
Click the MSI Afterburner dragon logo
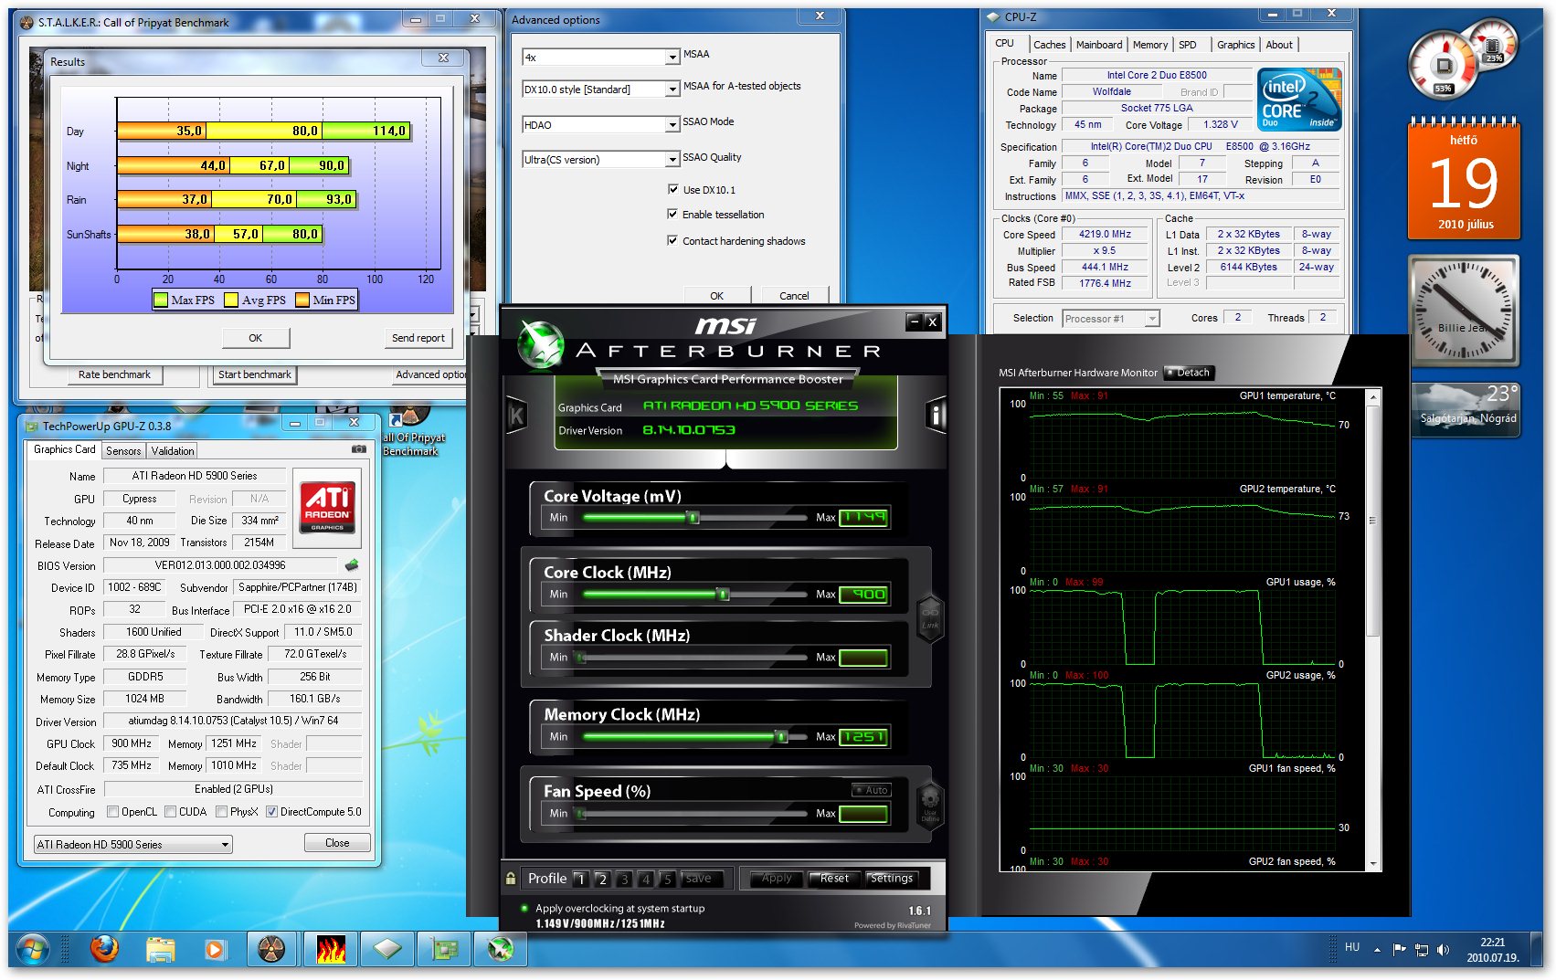click(x=541, y=345)
